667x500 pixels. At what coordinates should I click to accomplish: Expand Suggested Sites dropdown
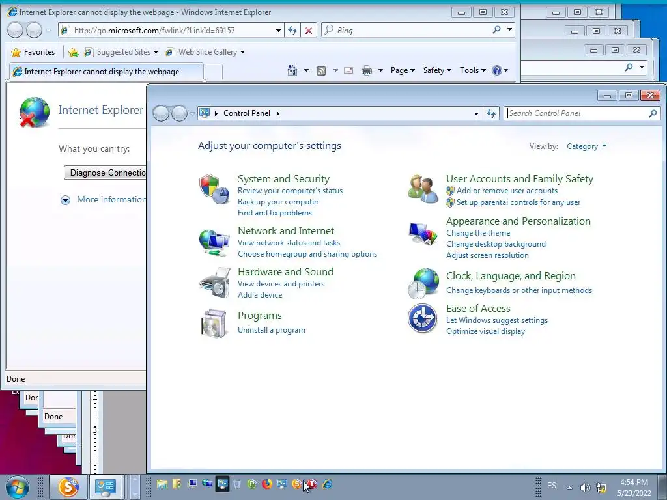[x=156, y=52]
